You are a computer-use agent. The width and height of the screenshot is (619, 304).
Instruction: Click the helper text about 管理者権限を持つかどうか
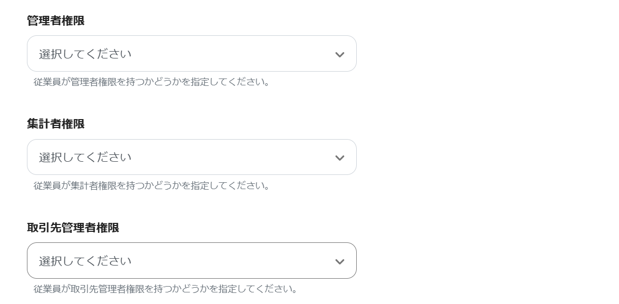tap(151, 82)
